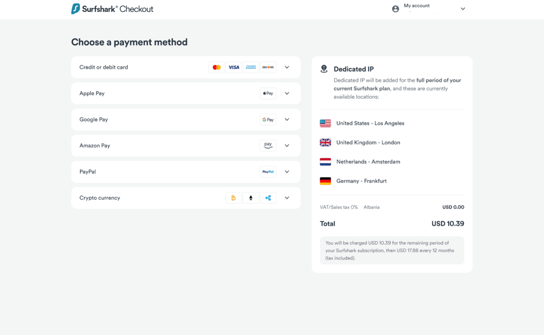Expand the Crypto currency chevron
The width and height of the screenshot is (544, 335).
point(287,198)
